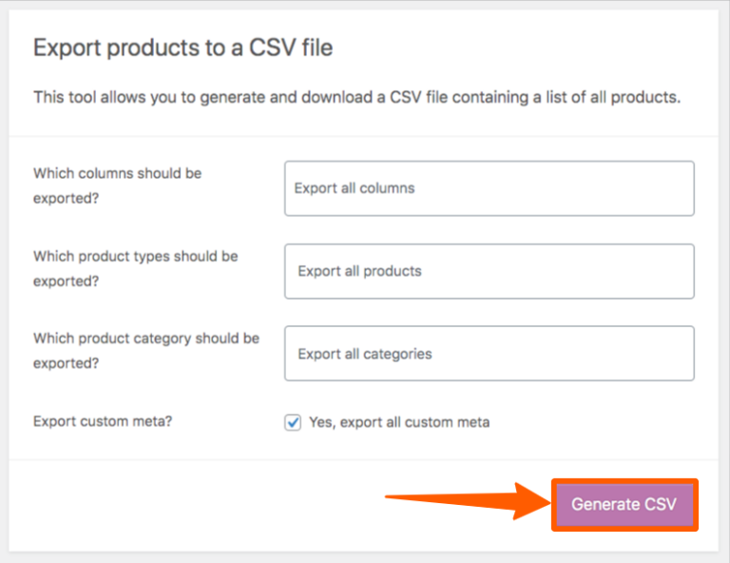Focus the columns selection input box
Screen dimensions: 730x563
570,188
